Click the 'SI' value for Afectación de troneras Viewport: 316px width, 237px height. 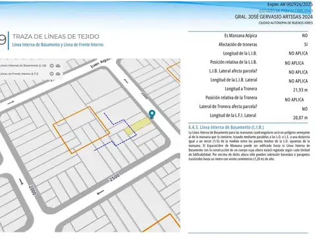pos(305,44)
